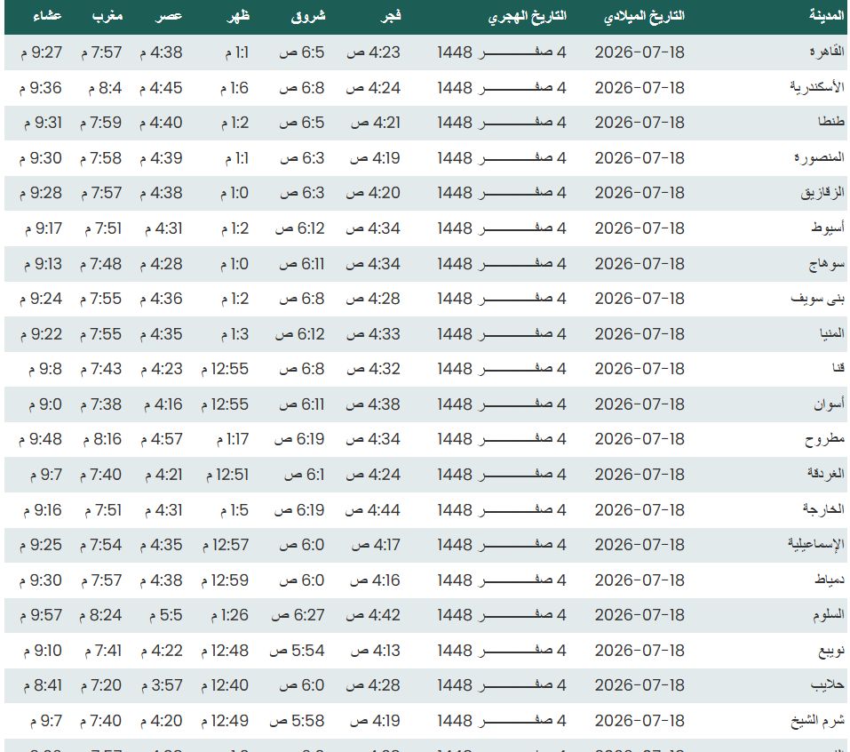
Task: Click the المدينة column header
Action: (x=827, y=16)
